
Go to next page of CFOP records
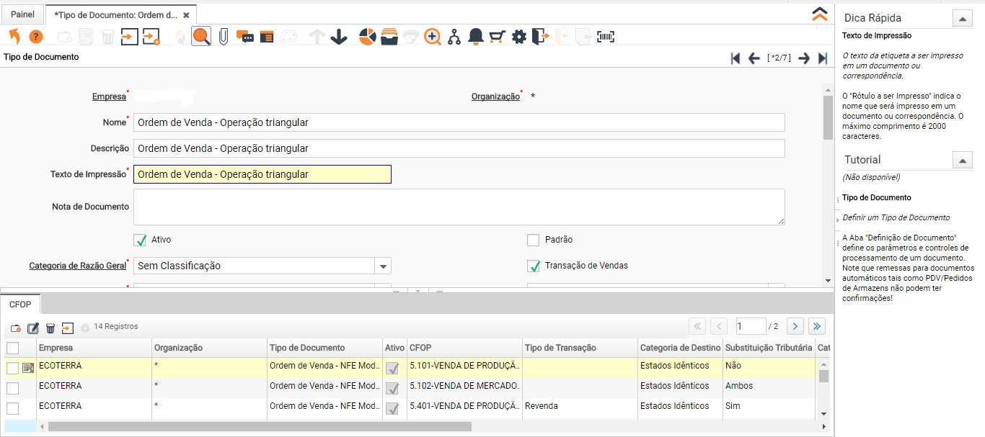point(795,327)
